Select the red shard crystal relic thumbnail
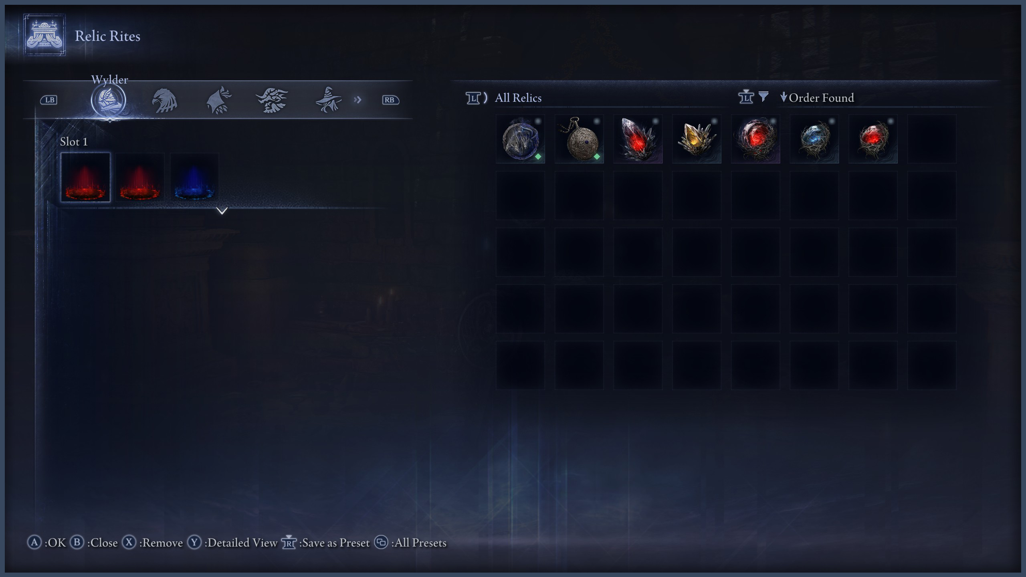The width and height of the screenshot is (1026, 577). pos(638,139)
